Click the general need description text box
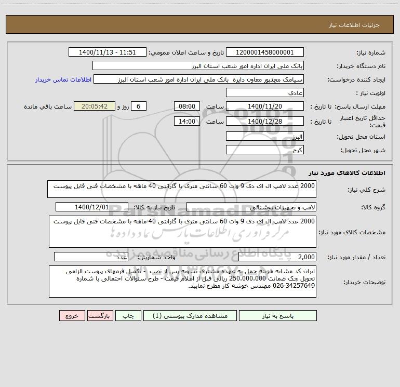400x387 pixels. (182, 189)
